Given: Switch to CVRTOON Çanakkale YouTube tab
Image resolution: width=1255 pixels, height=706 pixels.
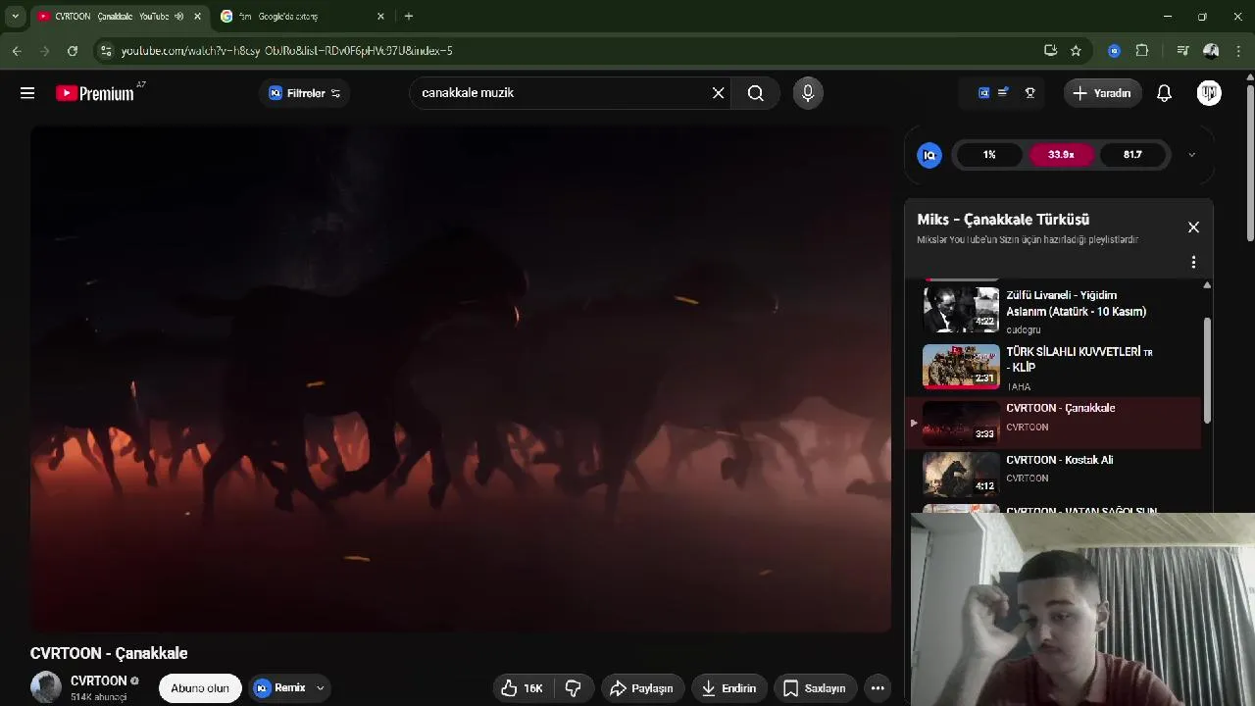Looking at the screenshot, I should (x=111, y=17).
